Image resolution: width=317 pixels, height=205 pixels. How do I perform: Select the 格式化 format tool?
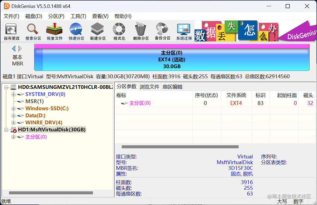pos(119,31)
